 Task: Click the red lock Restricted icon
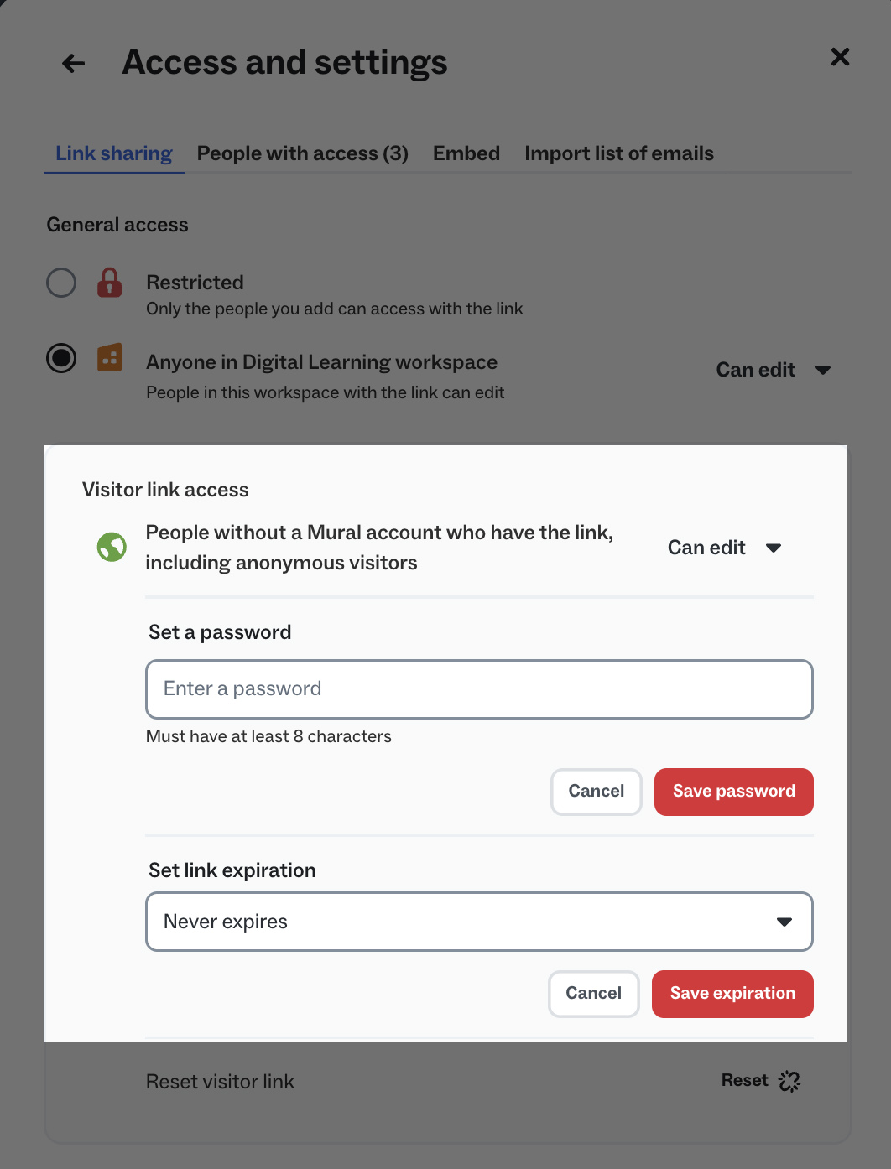[x=110, y=283]
